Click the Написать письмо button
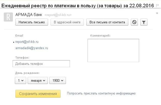The width and height of the screenshot is (161, 105). click(x=32, y=22)
